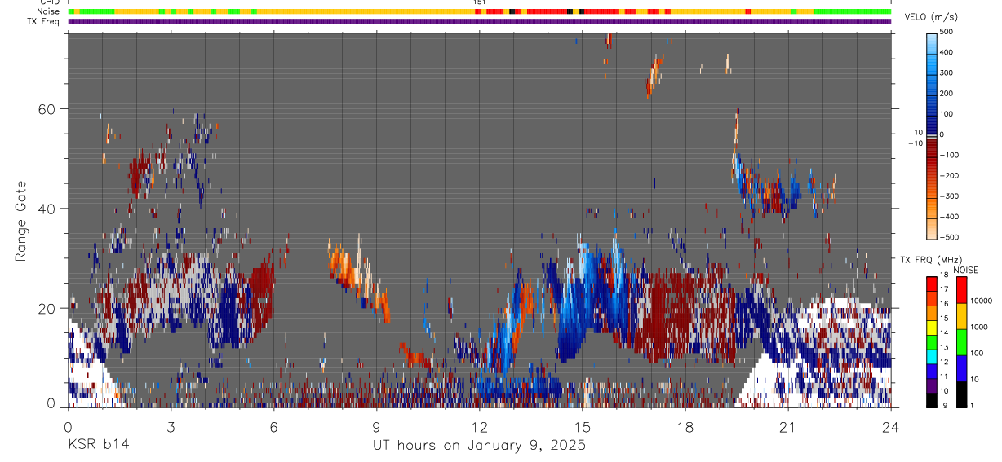Image resolution: width=1002 pixels, height=462 pixels.
Task: Click the TX FRQ frequency color scale
Action: click(x=933, y=341)
